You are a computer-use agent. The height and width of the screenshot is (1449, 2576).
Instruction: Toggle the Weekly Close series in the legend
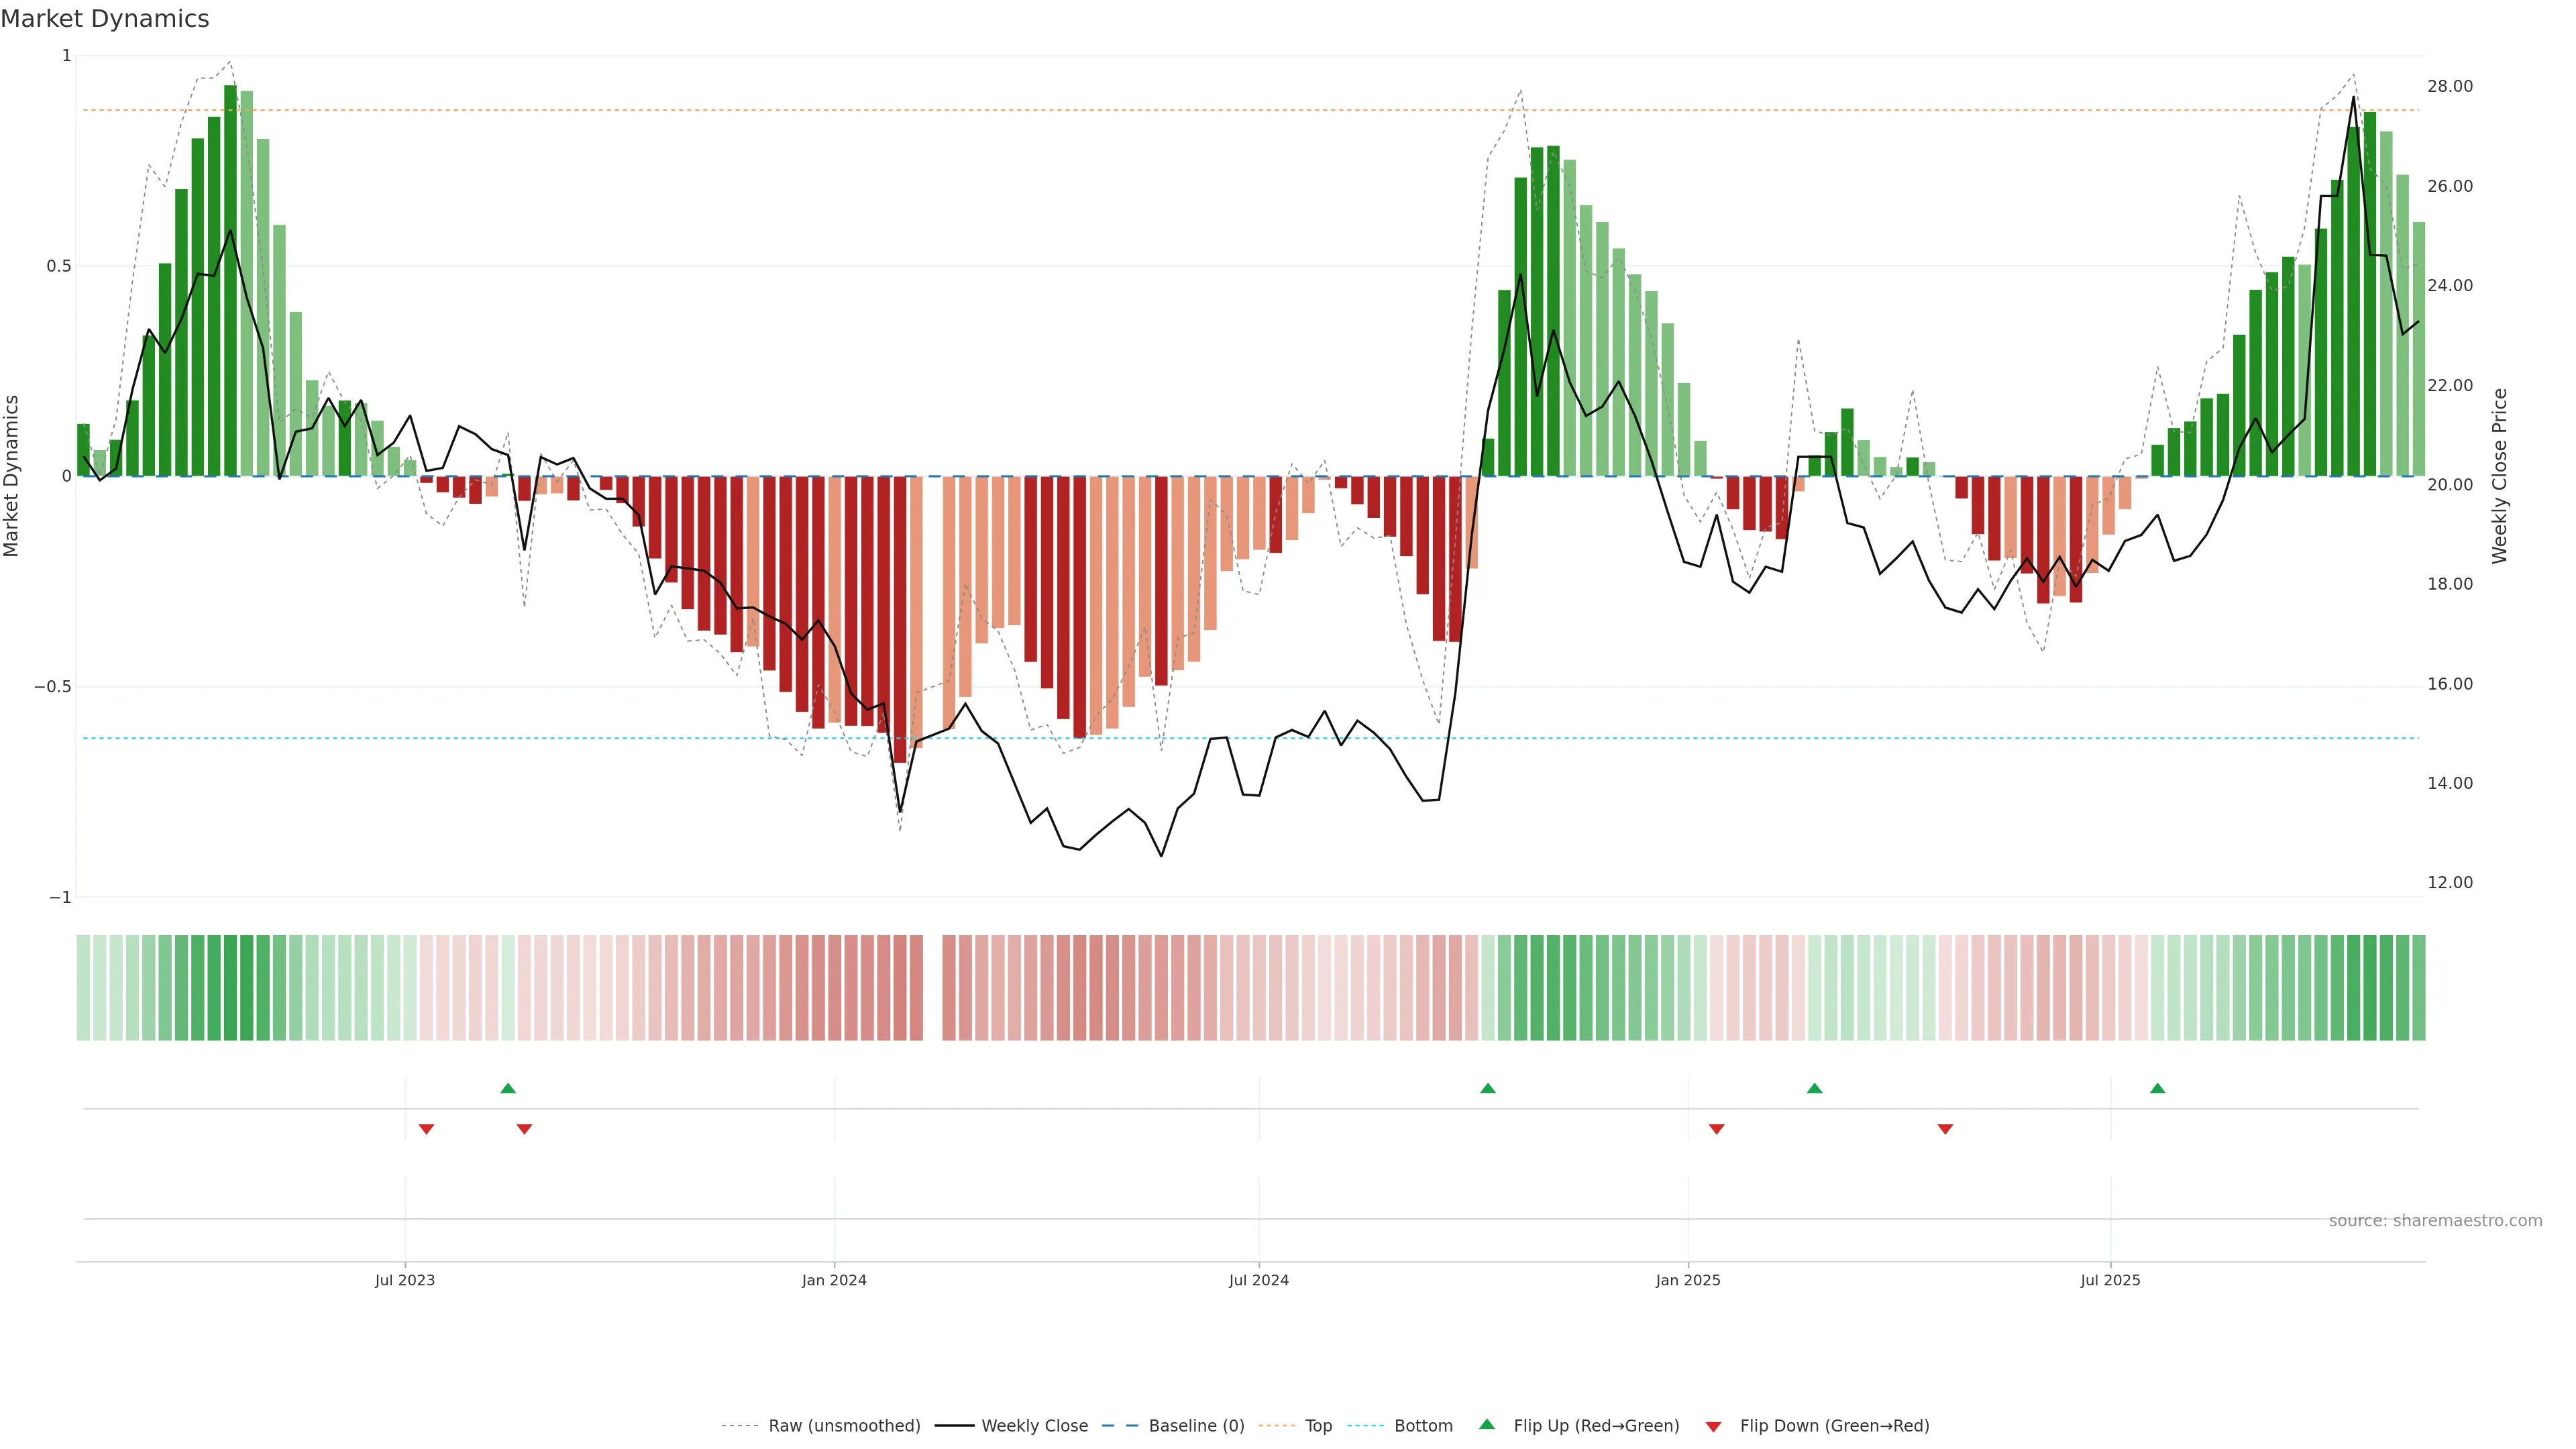pyautogui.click(x=1034, y=1426)
